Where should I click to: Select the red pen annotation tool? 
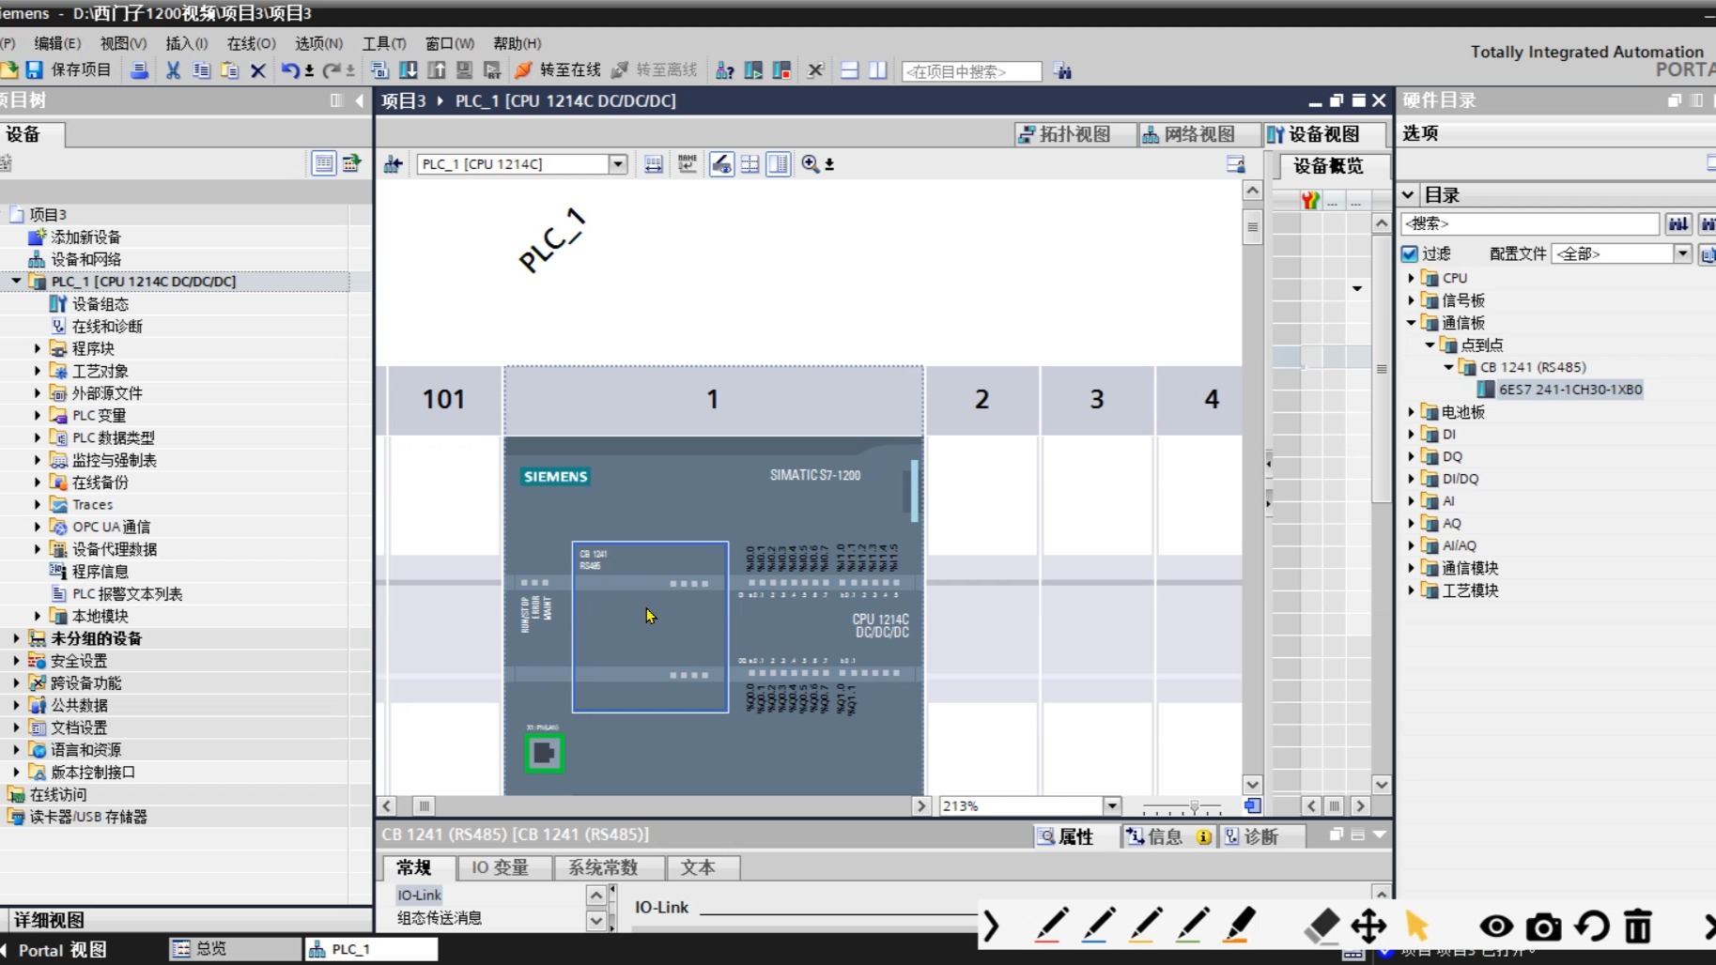point(1051,926)
